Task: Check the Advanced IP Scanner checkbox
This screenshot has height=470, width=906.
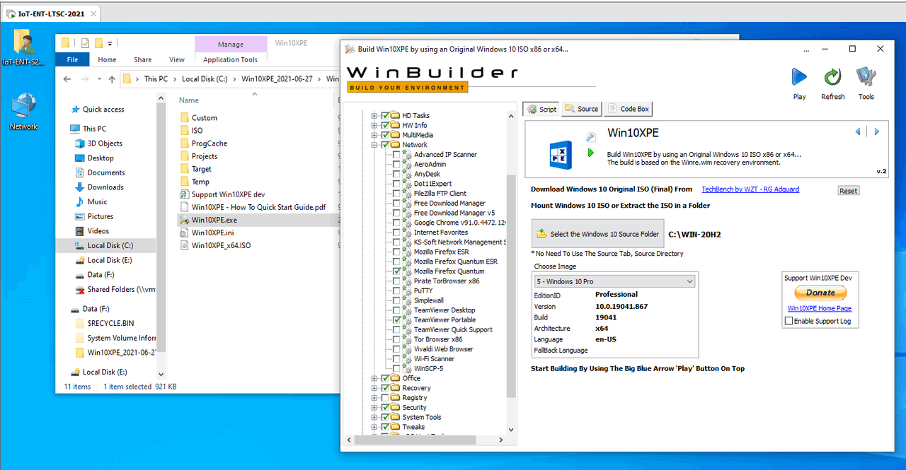Action: [396, 154]
